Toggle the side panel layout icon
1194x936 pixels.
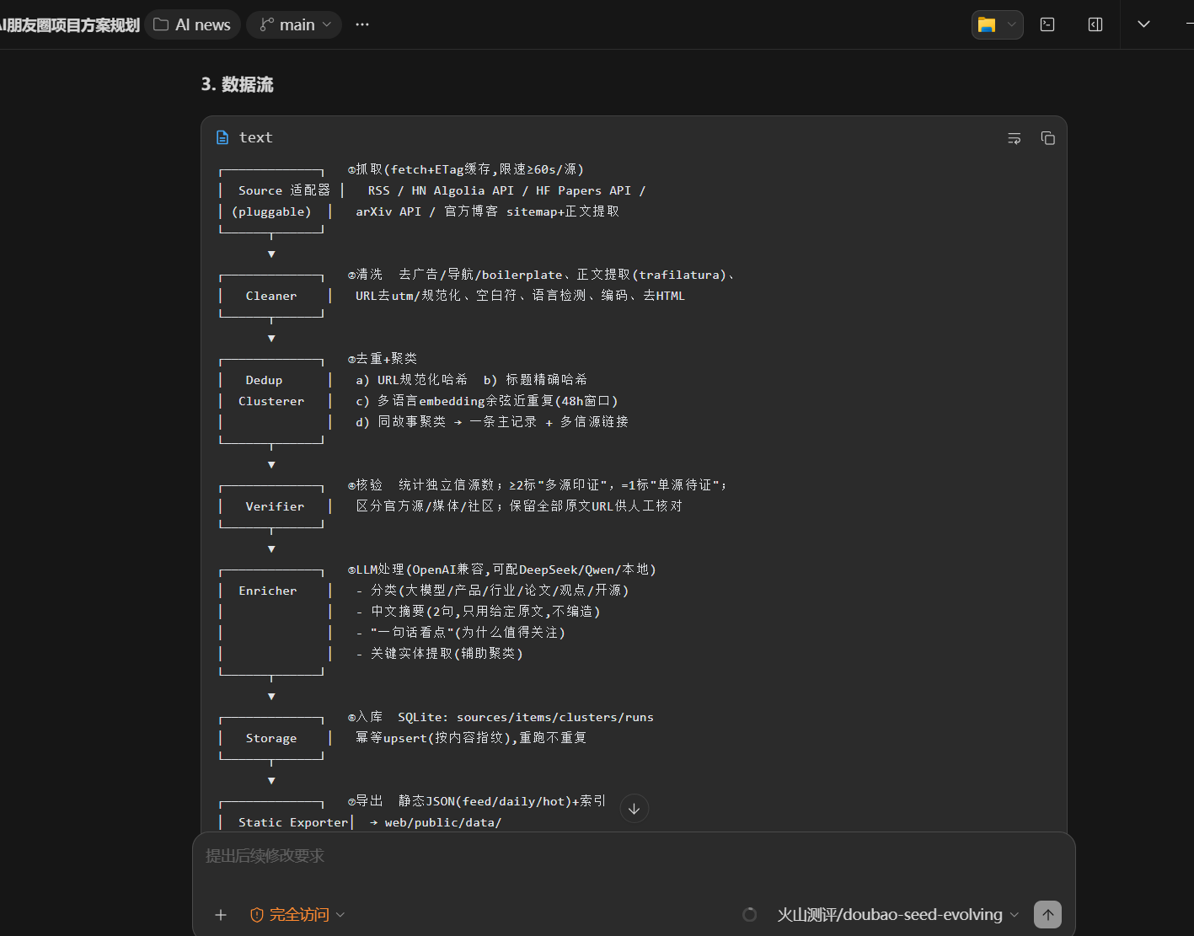(x=1095, y=24)
